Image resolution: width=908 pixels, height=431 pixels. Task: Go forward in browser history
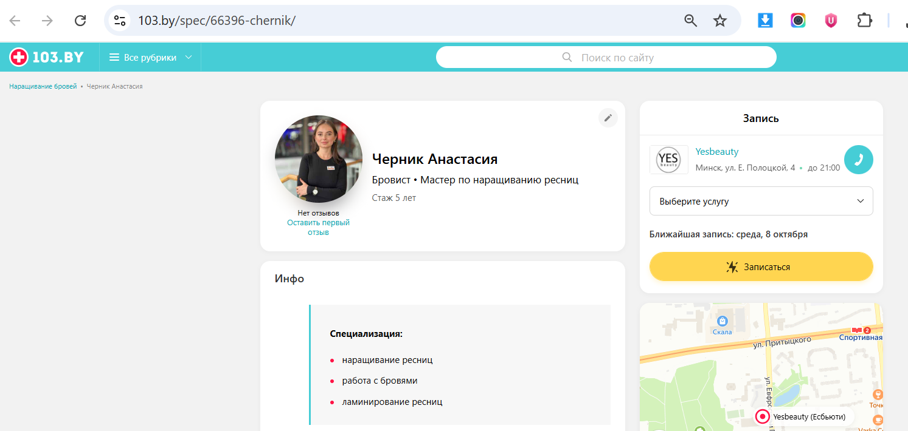[47, 21]
